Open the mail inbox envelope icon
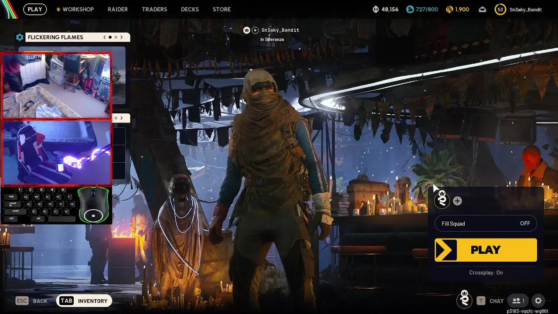 (482, 9)
